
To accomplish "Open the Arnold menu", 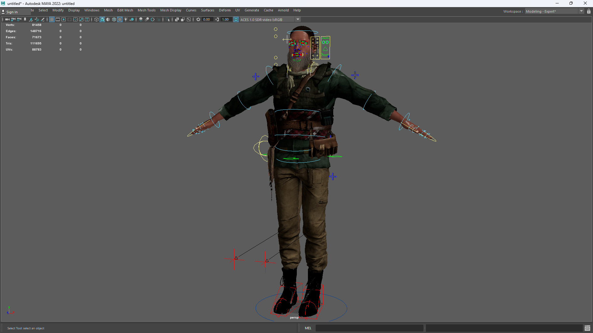I will coord(283,10).
